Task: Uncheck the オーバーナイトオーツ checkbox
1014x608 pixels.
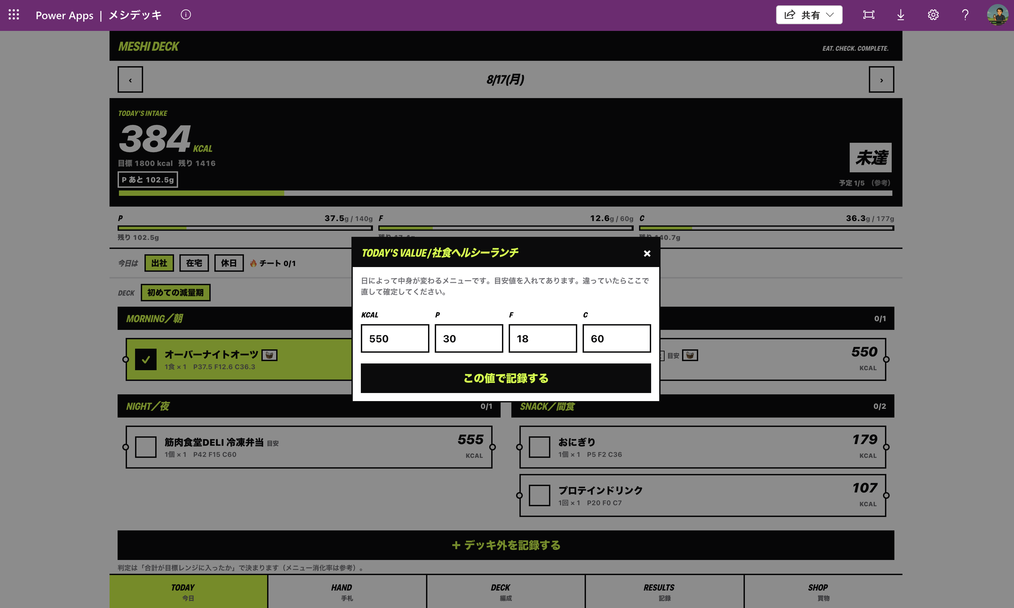Action: pos(145,359)
